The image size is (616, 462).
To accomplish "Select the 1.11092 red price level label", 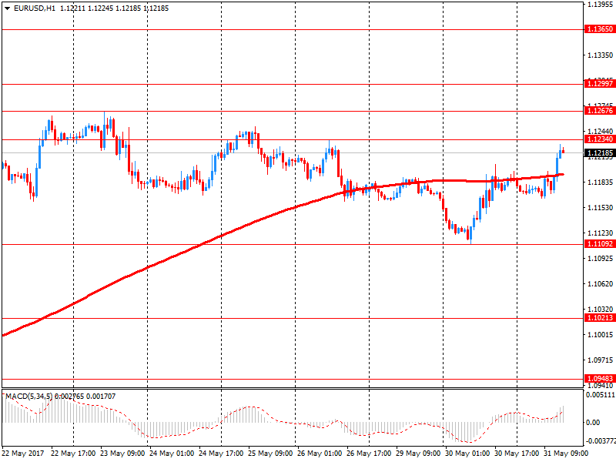I will [x=600, y=244].
